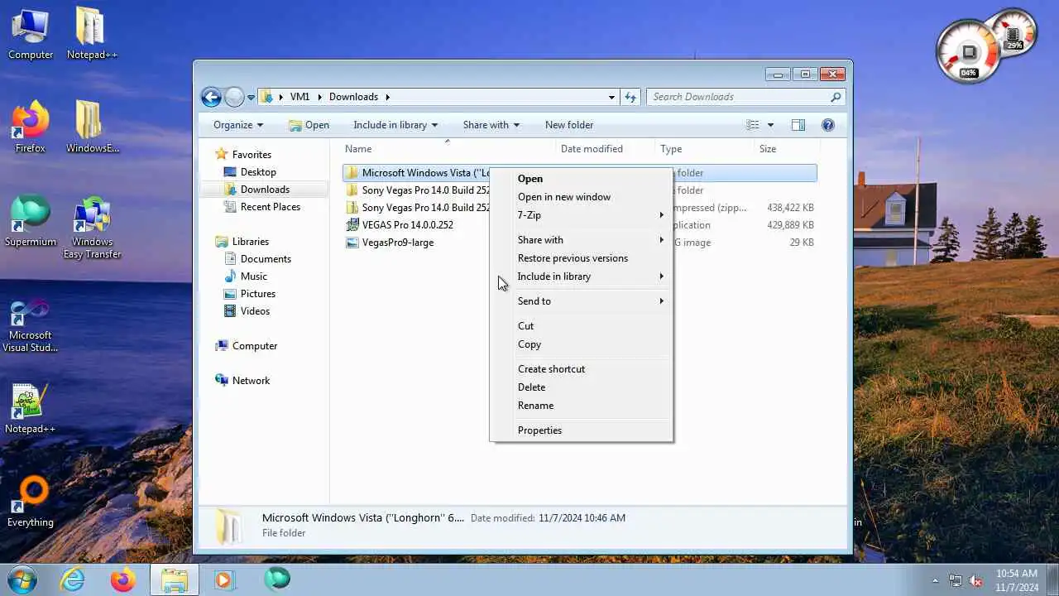Image resolution: width=1059 pixels, height=596 pixels.
Task: Click the Open toolbar button
Action: (x=309, y=125)
